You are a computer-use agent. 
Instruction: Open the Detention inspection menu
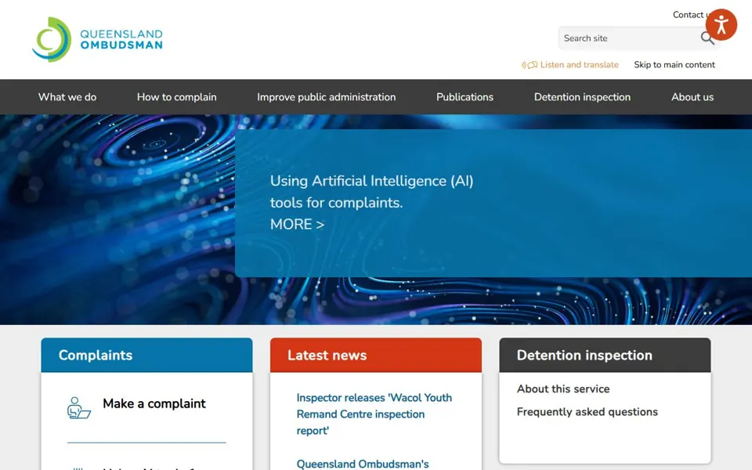point(582,97)
